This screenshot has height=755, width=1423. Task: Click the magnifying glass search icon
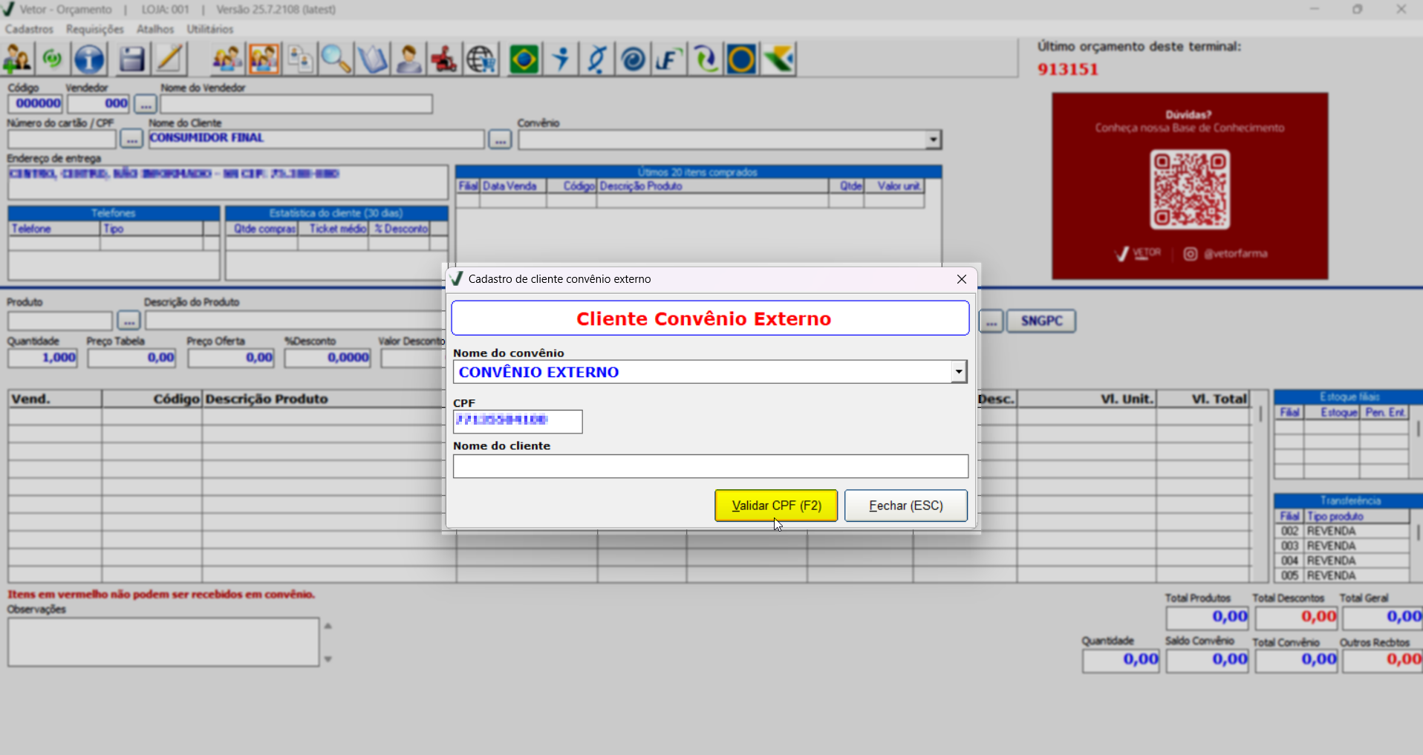click(x=336, y=59)
